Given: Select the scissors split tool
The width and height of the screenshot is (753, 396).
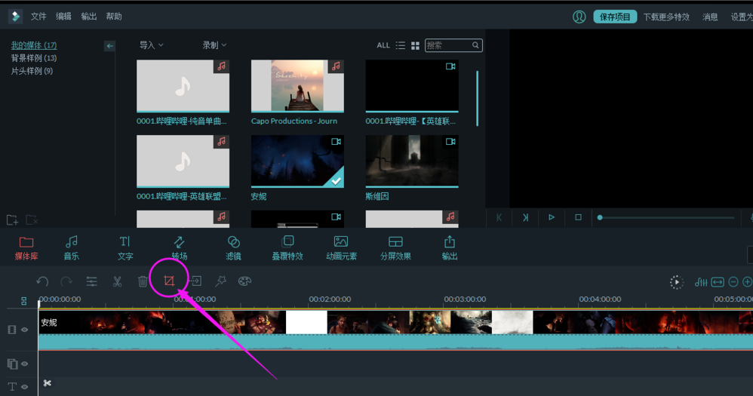Looking at the screenshot, I should click(x=117, y=281).
